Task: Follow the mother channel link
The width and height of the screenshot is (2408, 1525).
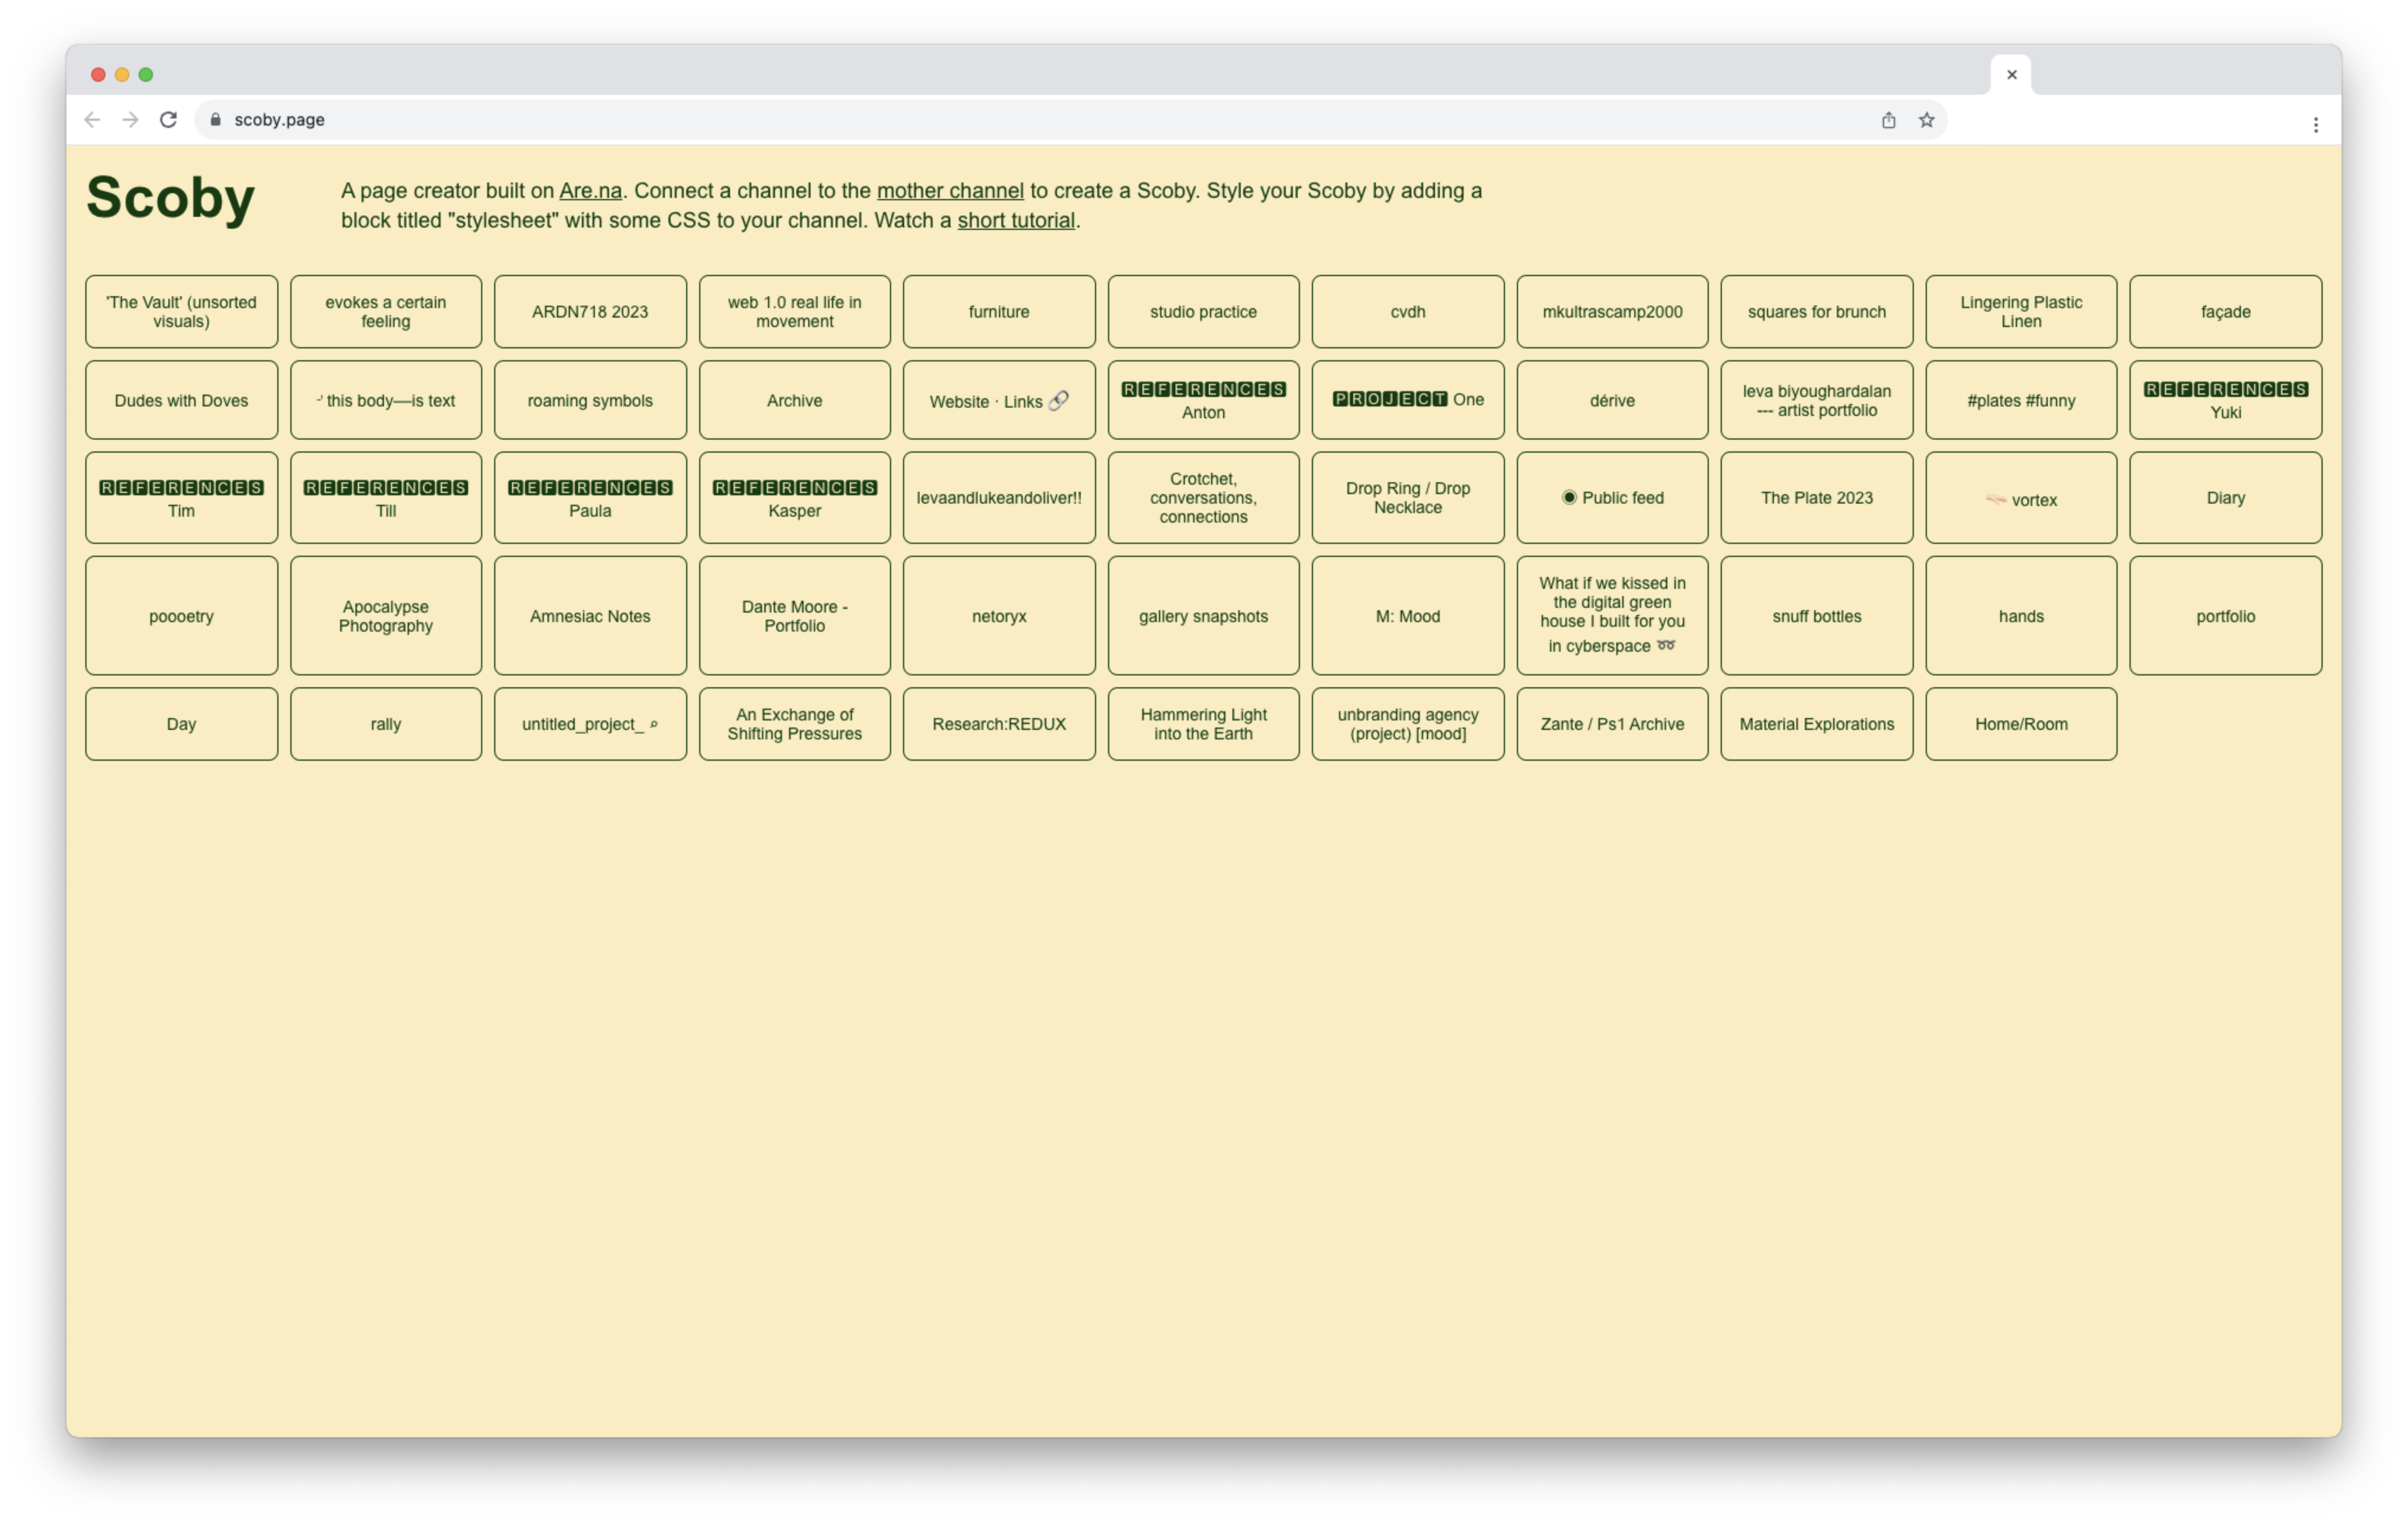Action: [x=949, y=191]
